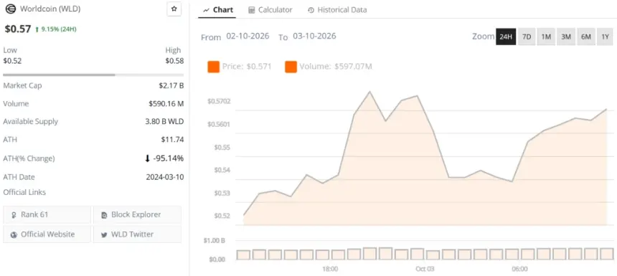This screenshot has width=617, height=276.
Task: Click the Available Supply 3.80 B WLD
Action: coord(164,121)
